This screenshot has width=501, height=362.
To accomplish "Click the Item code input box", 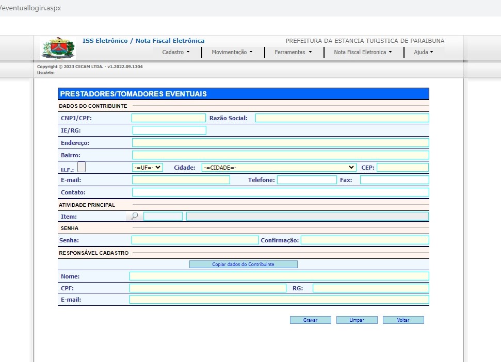I will (163, 216).
